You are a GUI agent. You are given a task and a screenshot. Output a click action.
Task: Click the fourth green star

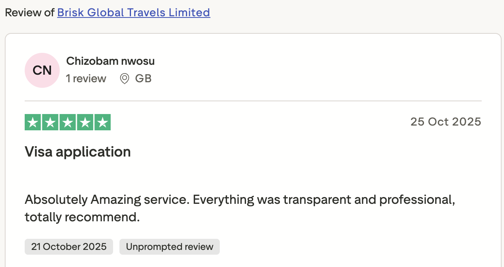[x=85, y=122]
